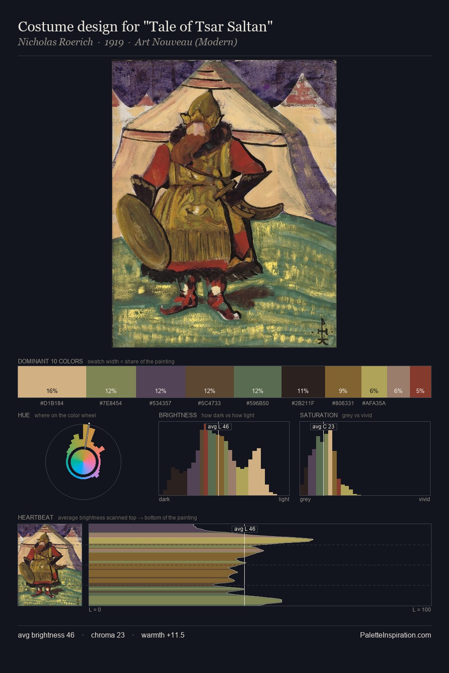Click the hex label #534357
The width and height of the screenshot is (449, 673).
coord(161,403)
